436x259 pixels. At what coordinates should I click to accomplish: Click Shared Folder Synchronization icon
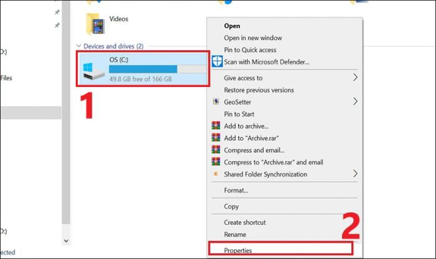pos(216,174)
